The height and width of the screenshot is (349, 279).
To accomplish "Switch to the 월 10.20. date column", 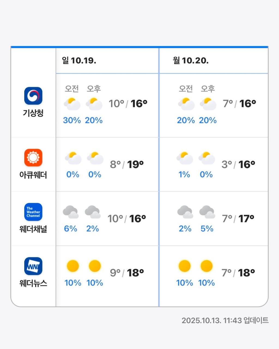I will [191, 60].
